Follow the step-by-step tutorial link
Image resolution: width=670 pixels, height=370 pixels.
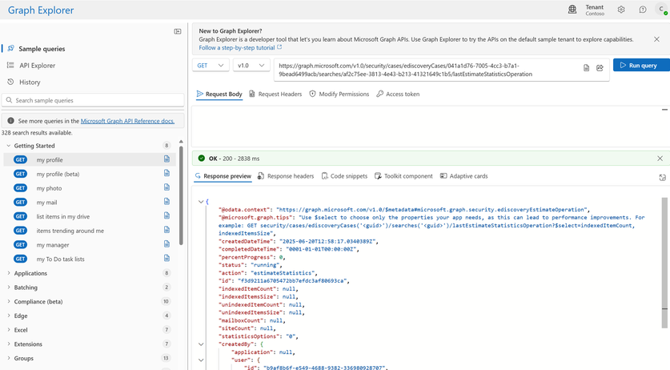pos(240,48)
